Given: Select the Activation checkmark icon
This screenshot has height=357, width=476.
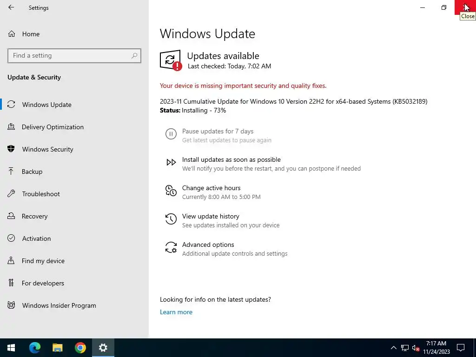Looking at the screenshot, I should pos(11,238).
